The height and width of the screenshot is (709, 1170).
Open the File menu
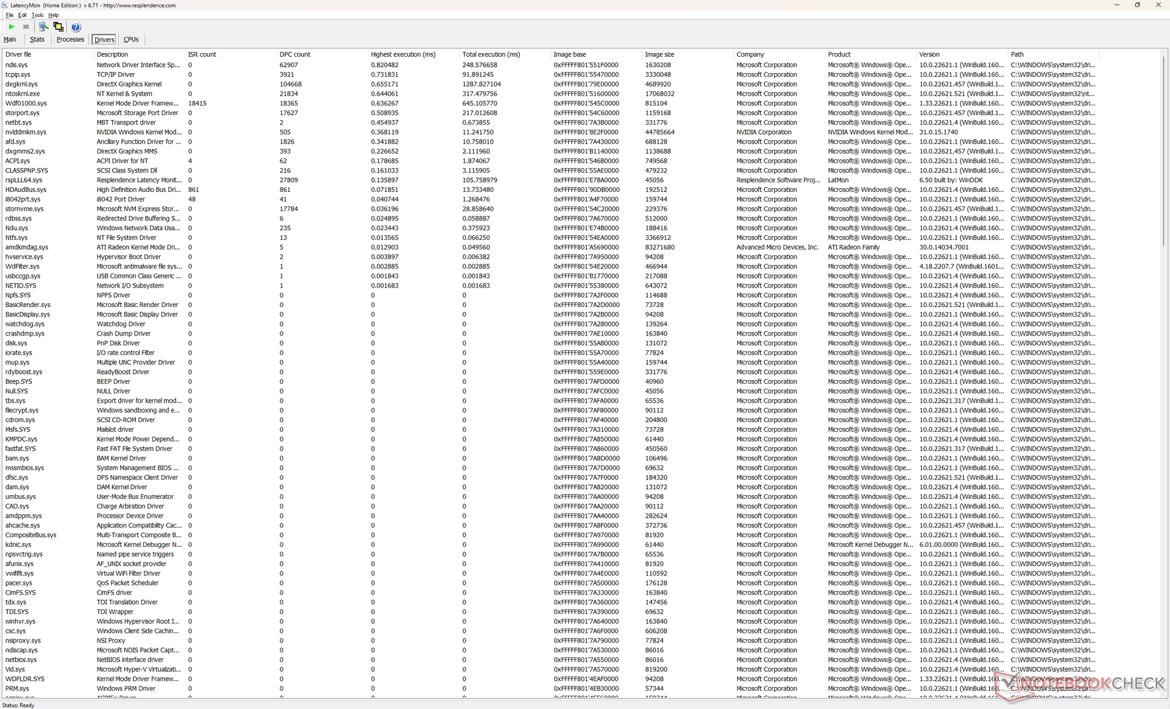pos(9,15)
